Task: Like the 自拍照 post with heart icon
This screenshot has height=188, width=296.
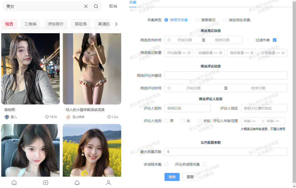Action: coord(47,117)
